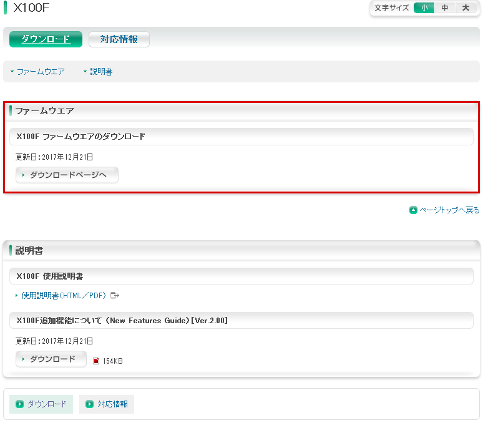This screenshot has width=483, height=438.
Task: Open 使用説明書(HTML/PDF) link
Action: point(64,295)
